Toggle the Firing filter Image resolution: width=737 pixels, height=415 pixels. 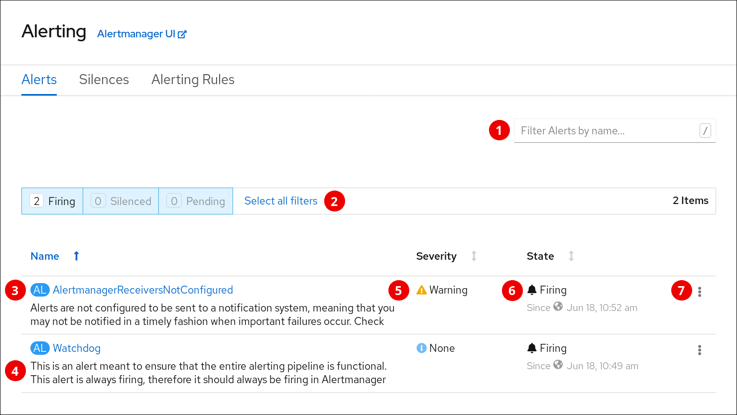[52, 201]
